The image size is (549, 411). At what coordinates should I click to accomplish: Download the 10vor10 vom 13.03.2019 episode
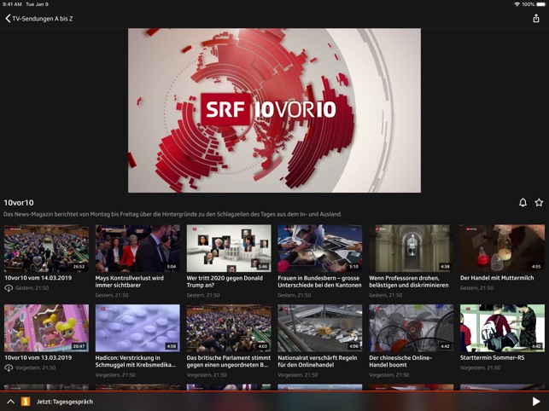(x=9, y=368)
